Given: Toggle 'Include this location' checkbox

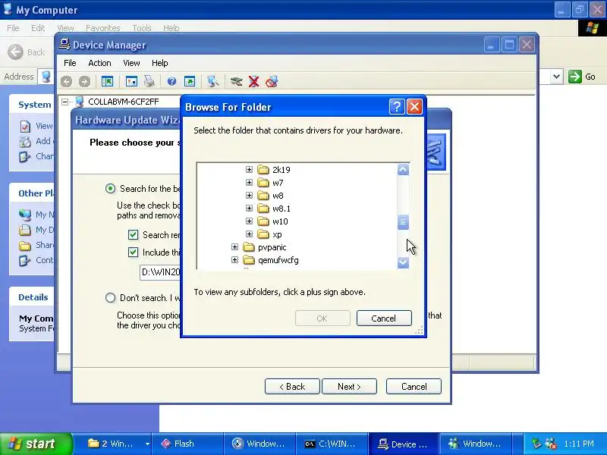Looking at the screenshot, I should coord(133,253).
